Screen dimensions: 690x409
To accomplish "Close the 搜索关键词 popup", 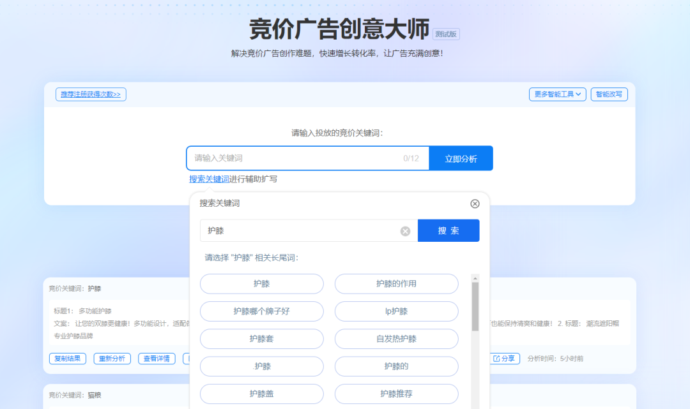I will (x=475, y=204).
